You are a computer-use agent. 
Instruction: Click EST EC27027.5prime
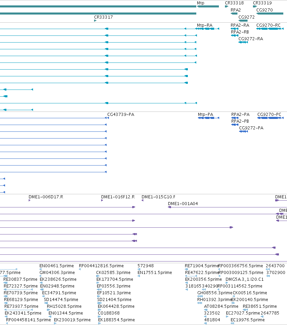pyautogui.click(x=243, y=313)
